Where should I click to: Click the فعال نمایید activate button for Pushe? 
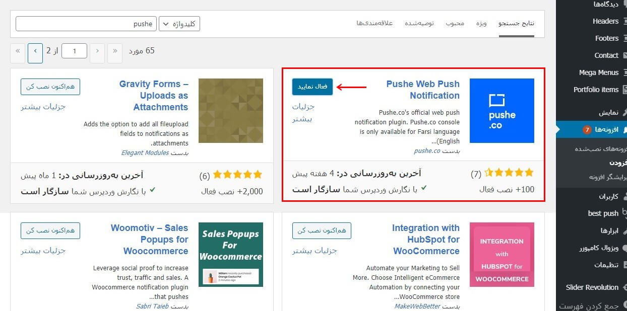click(x=312, y=87)
